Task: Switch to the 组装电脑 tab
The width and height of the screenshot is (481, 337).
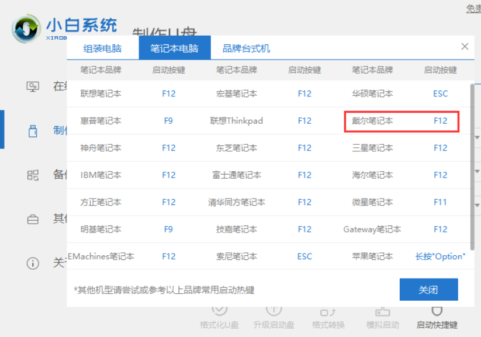Action: click(102, 48)
